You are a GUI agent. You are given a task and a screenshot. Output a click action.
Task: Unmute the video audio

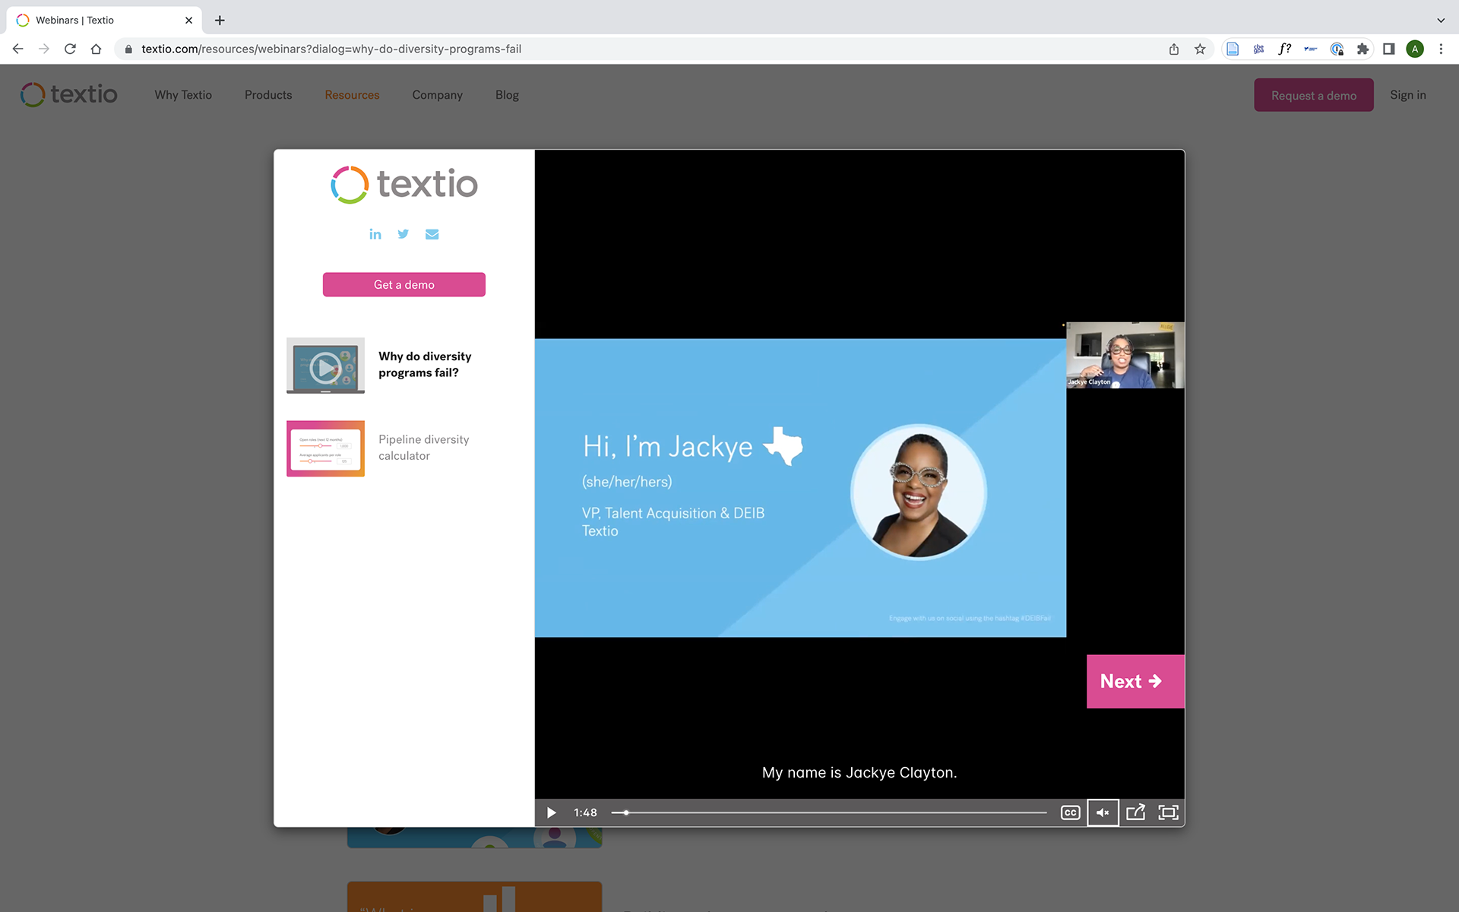tap(1103, 812)
